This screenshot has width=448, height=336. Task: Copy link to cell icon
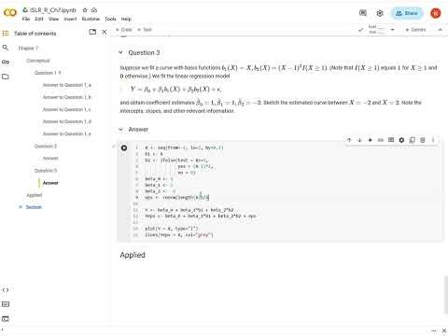coord(381,140)
